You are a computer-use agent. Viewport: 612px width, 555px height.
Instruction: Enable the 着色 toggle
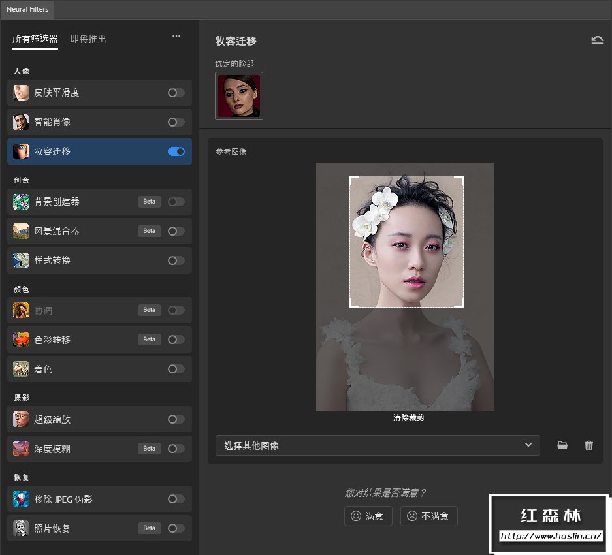click(x=176, y=369)
